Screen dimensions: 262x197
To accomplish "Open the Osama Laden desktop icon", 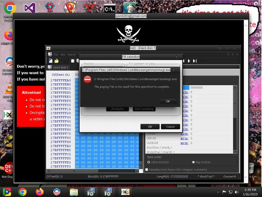I will tap(9, 62).
